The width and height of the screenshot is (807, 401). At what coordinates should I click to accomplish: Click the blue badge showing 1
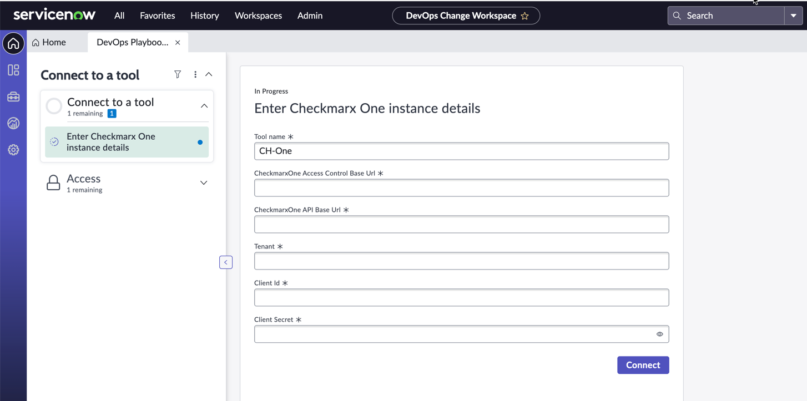[112, 114]
